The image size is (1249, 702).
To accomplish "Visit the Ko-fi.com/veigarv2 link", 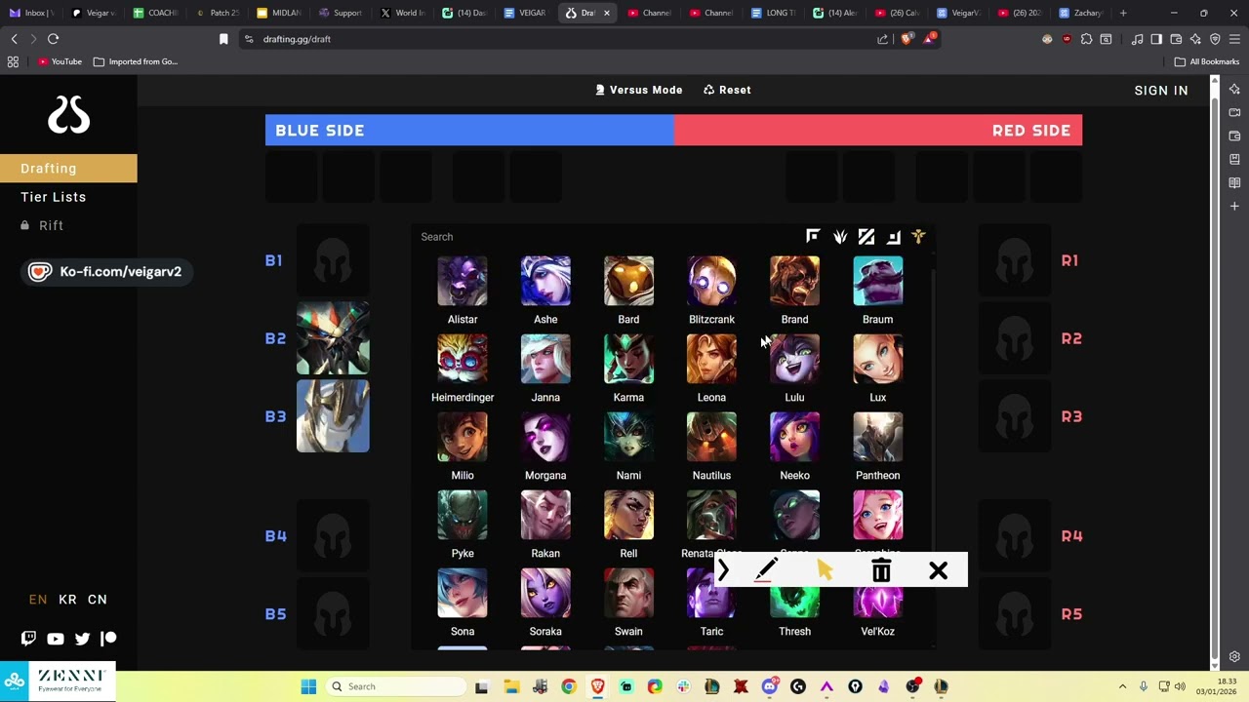I will (105, 272).
